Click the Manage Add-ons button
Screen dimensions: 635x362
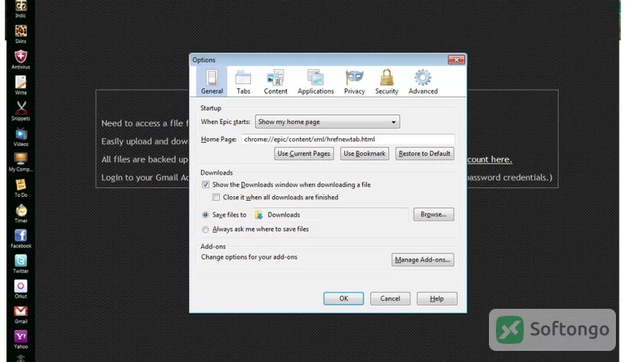tap(422, 260)
